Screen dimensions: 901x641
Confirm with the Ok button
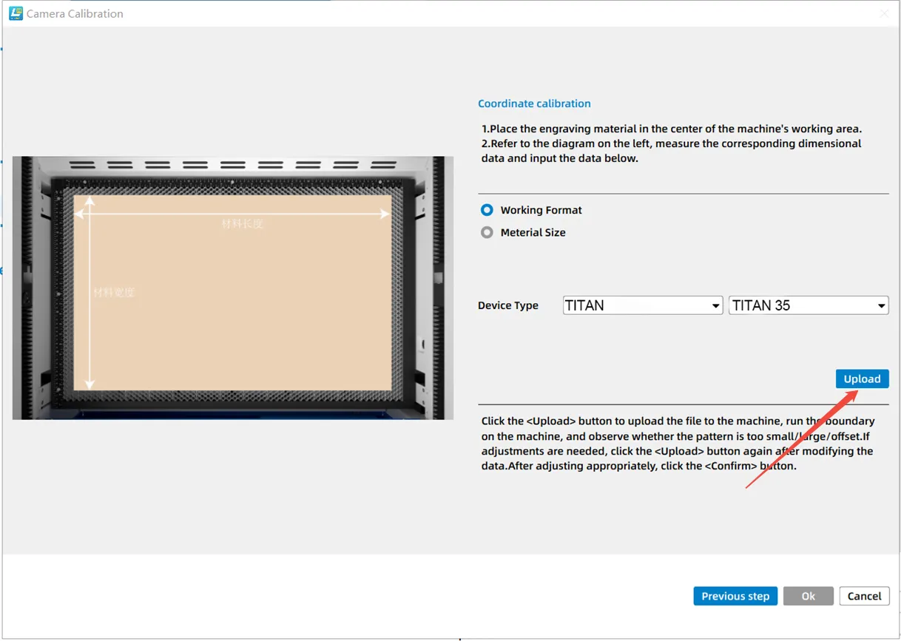808,596
